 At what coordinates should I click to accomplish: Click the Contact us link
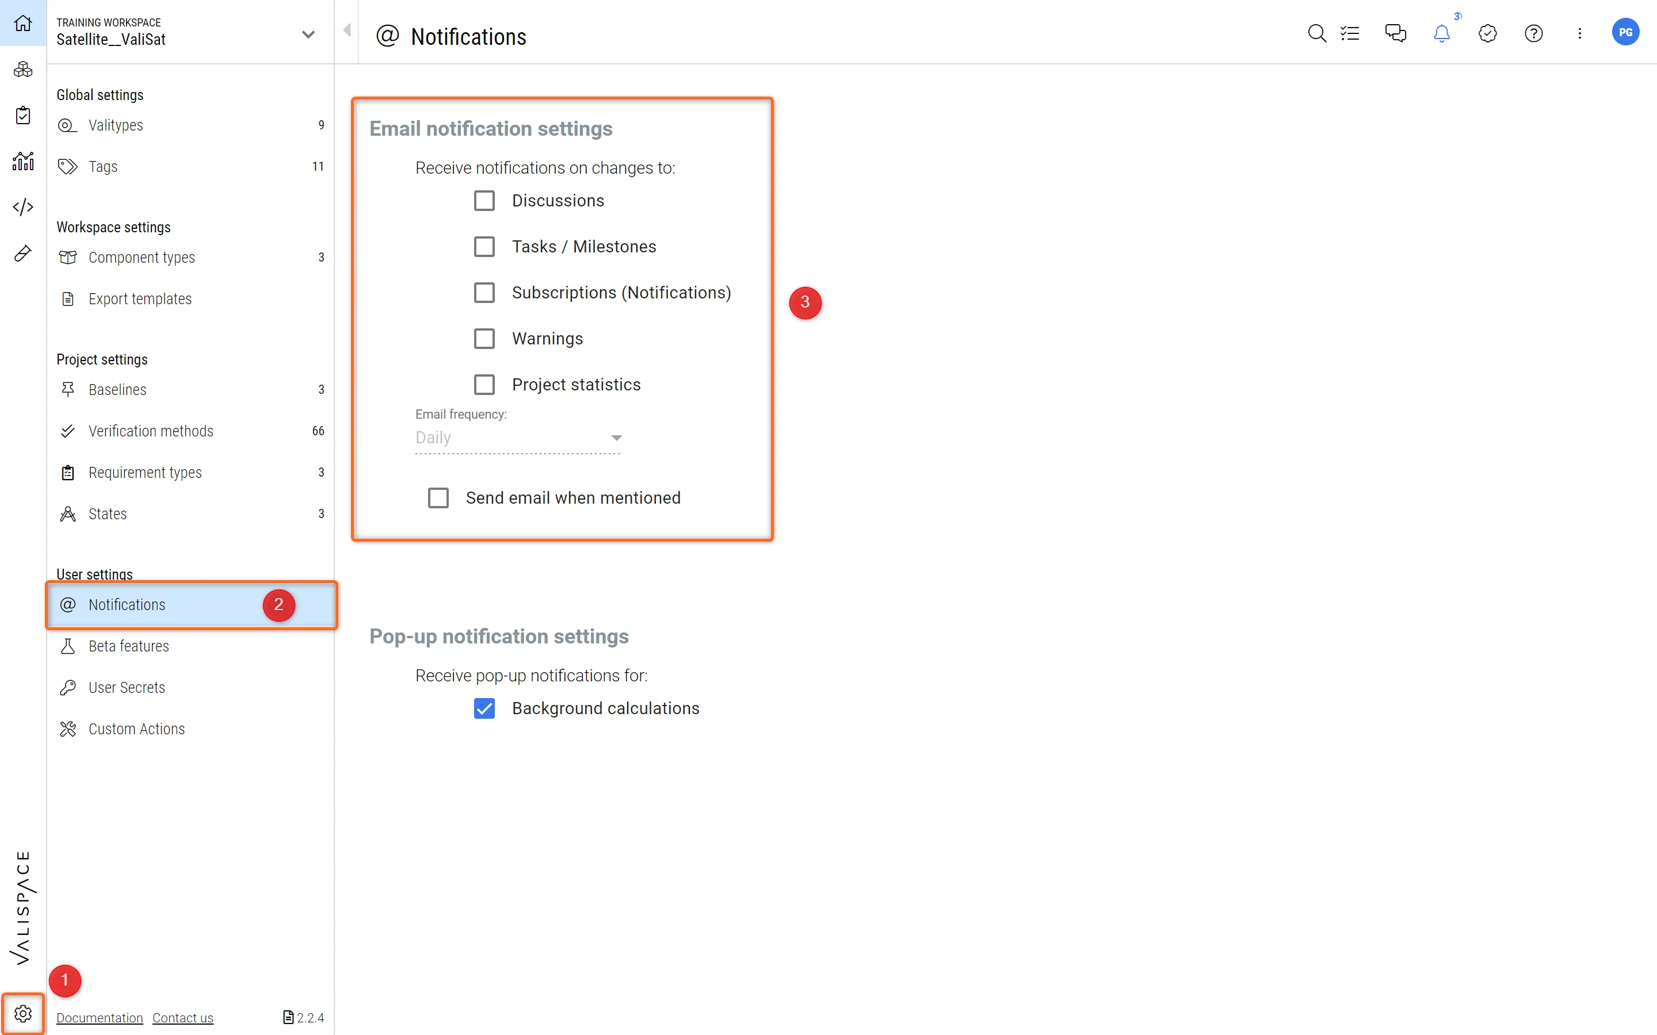pyautogui.click(x=183, y=1018)
